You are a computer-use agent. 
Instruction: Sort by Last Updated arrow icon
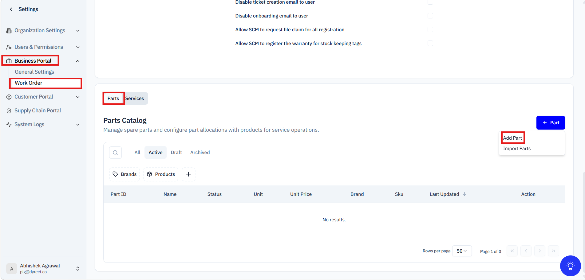click(464, 194)
